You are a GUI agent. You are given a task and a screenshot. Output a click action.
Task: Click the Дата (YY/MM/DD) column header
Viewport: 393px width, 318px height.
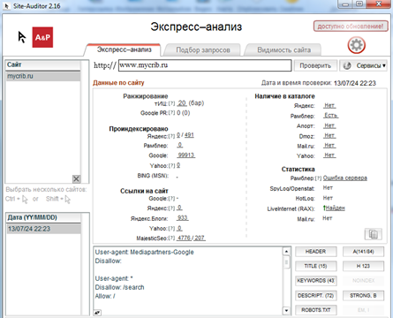coord(43,217)
